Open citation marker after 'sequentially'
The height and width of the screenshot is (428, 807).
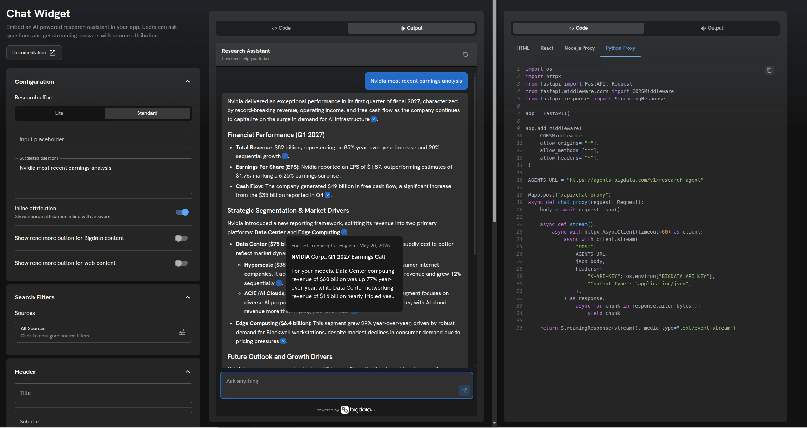(x=279, y=283)
